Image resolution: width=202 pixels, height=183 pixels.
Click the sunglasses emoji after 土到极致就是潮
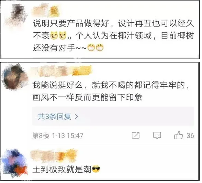[x=96, y=169]
